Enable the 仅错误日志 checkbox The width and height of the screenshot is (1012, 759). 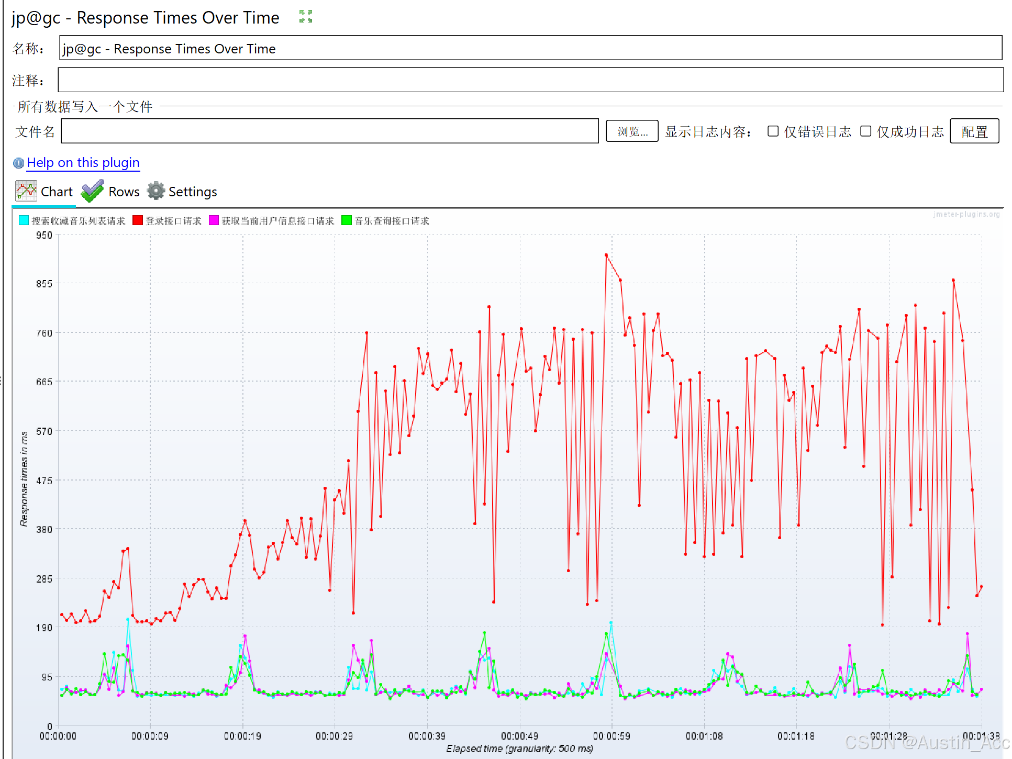[773, 131]
